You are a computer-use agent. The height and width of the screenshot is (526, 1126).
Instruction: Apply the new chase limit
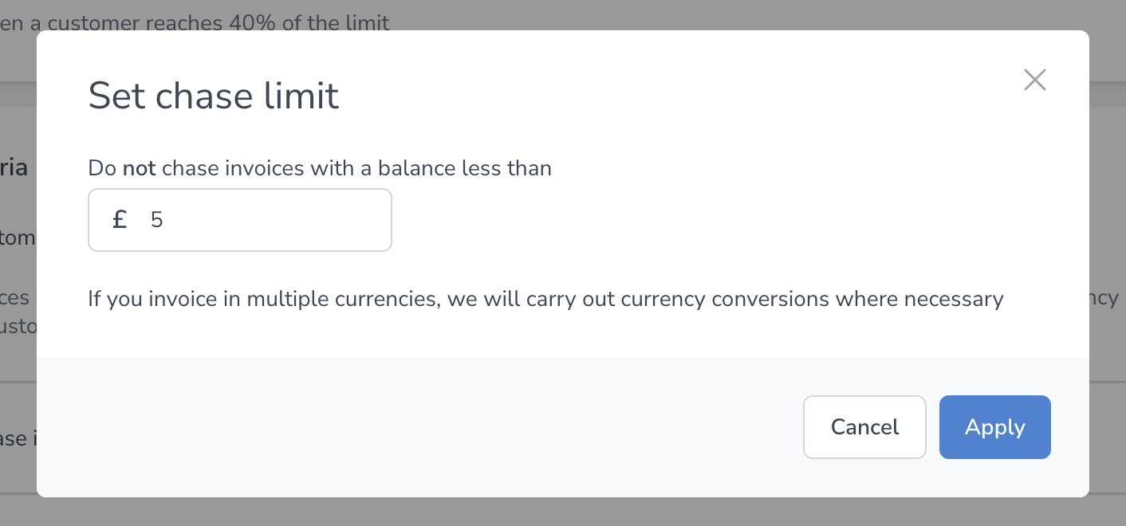click(994, 427)
